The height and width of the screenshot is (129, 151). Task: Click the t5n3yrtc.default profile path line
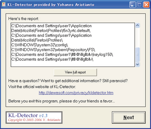(51, 31)
